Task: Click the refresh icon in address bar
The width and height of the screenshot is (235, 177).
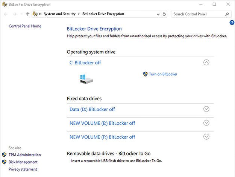Action: [x=164, y=14]
